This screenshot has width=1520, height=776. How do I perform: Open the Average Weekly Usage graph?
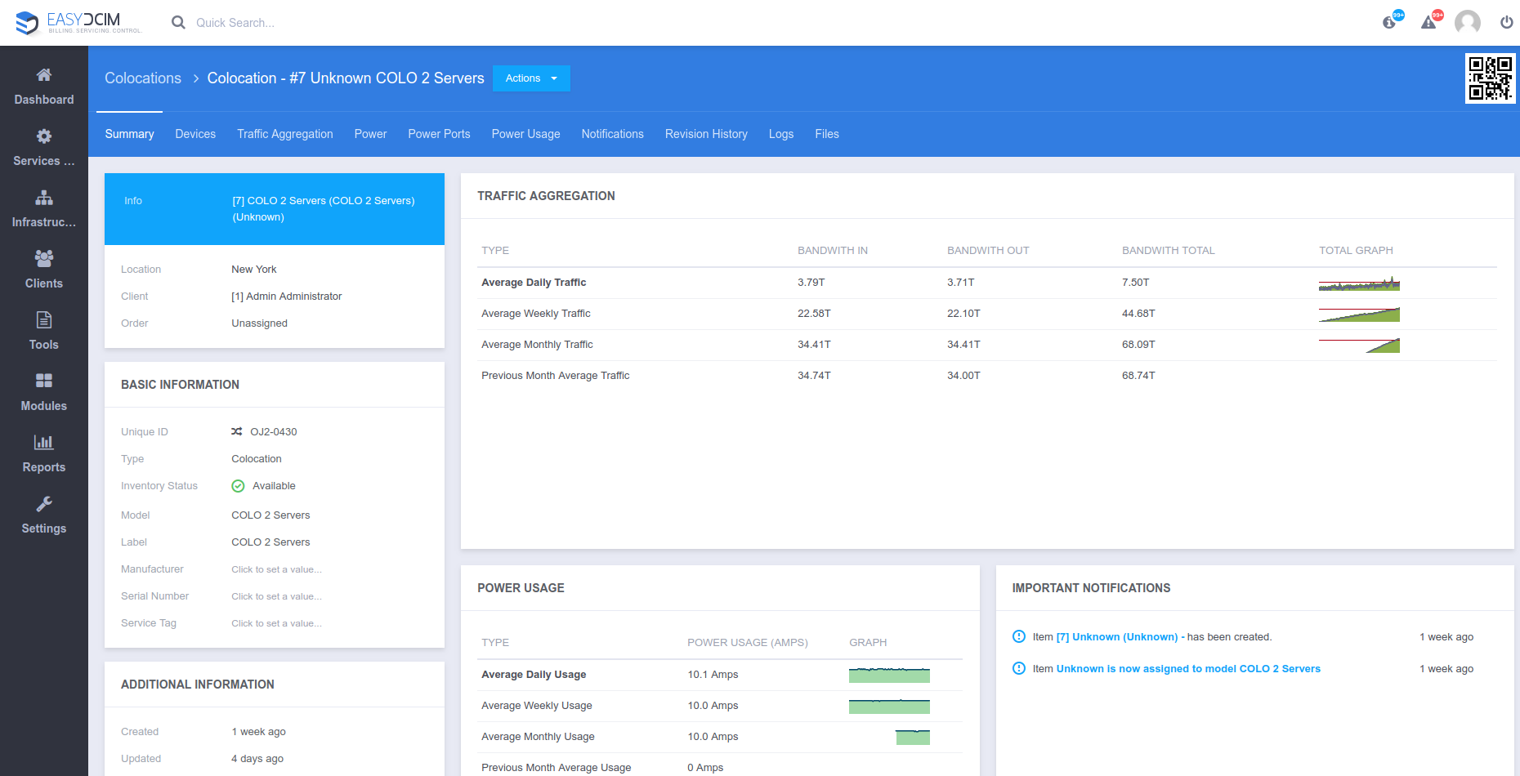(889, 707)
